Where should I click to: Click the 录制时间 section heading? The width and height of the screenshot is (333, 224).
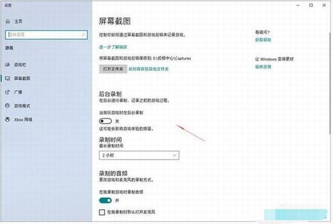pyautogui.click(x=110, y=140)
